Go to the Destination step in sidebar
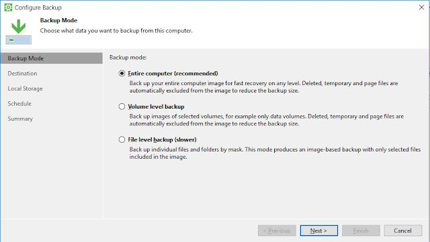Viewport: 430px width, 242px height. tap(22, 73)
